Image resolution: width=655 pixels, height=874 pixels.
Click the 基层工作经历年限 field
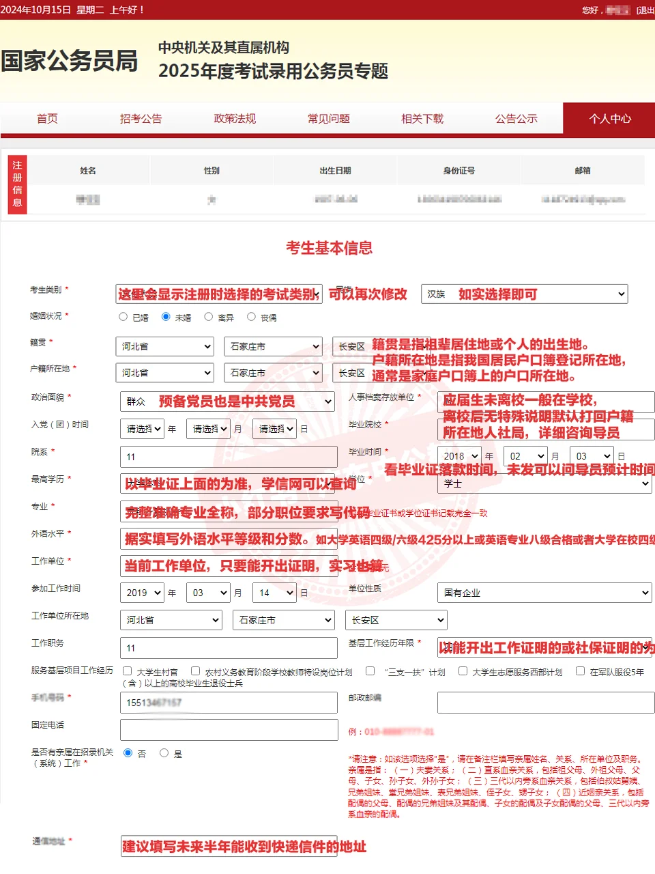click(x=546, y=648)
